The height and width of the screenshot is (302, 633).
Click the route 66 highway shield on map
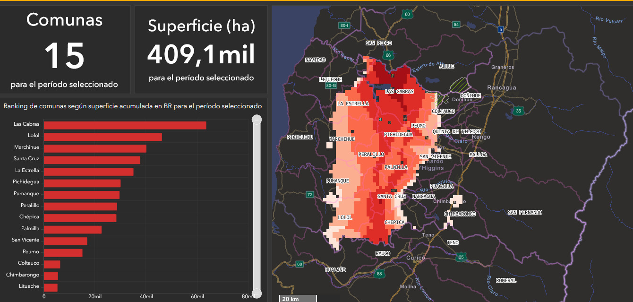(388, 55)
